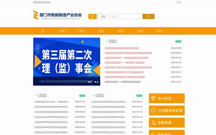Screen dimensions: 216x135
Task: Click "more" in the panel listing 2026-07-15
Action: pos(82,95)
